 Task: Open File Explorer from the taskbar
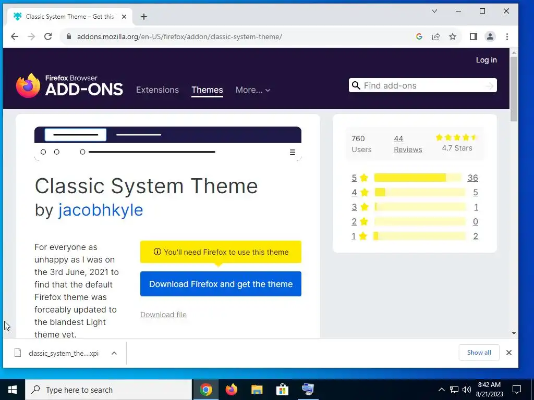[x=257, y=390]
